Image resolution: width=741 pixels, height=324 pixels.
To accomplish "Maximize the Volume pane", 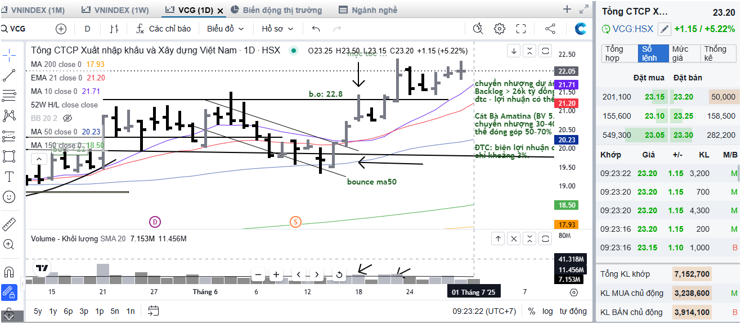I will coord(545,239).
